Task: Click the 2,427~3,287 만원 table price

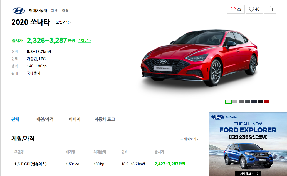Action: tap(170, 164)
